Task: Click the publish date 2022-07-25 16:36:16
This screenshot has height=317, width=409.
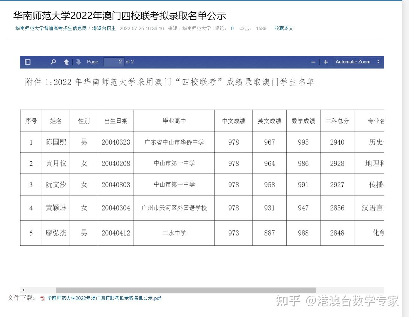Action: pos(142,29)
